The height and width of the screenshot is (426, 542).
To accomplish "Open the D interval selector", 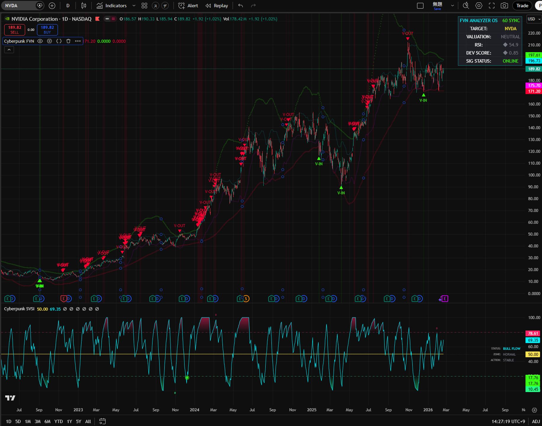I will (68, 6).
